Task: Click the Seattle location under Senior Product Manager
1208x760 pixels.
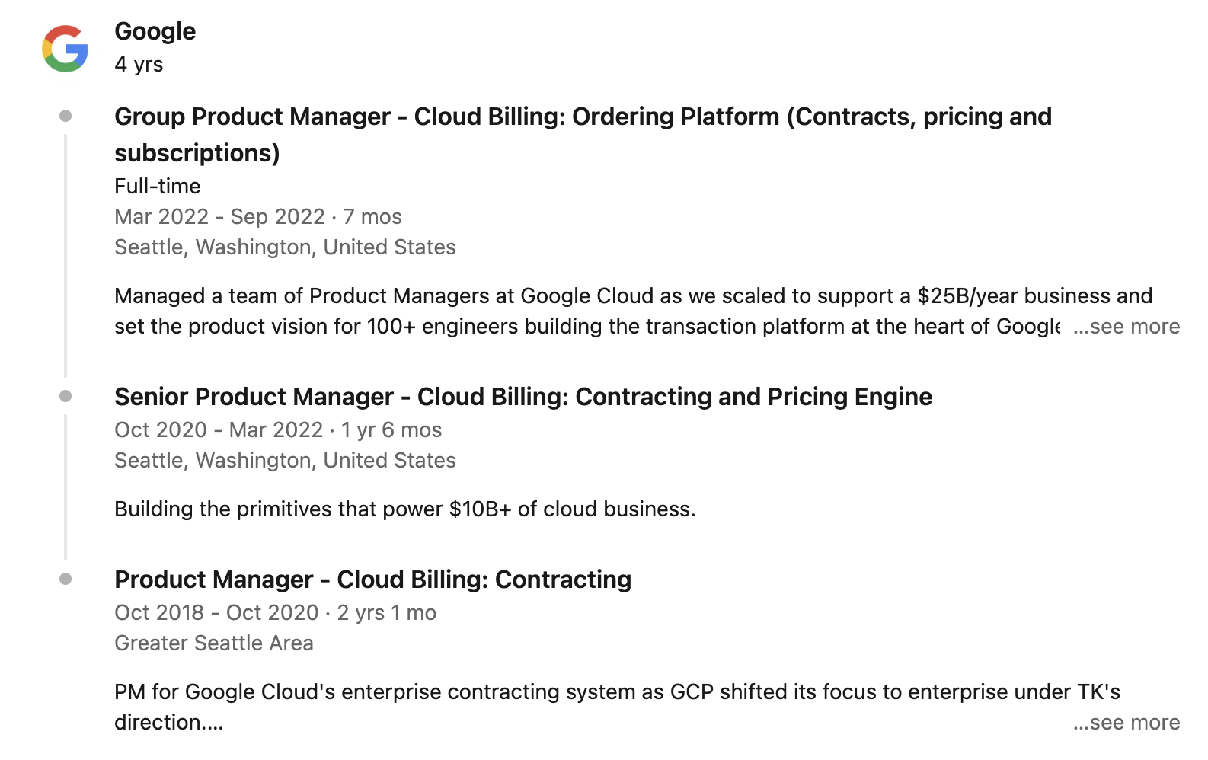Action: click(x=285, y=461)
